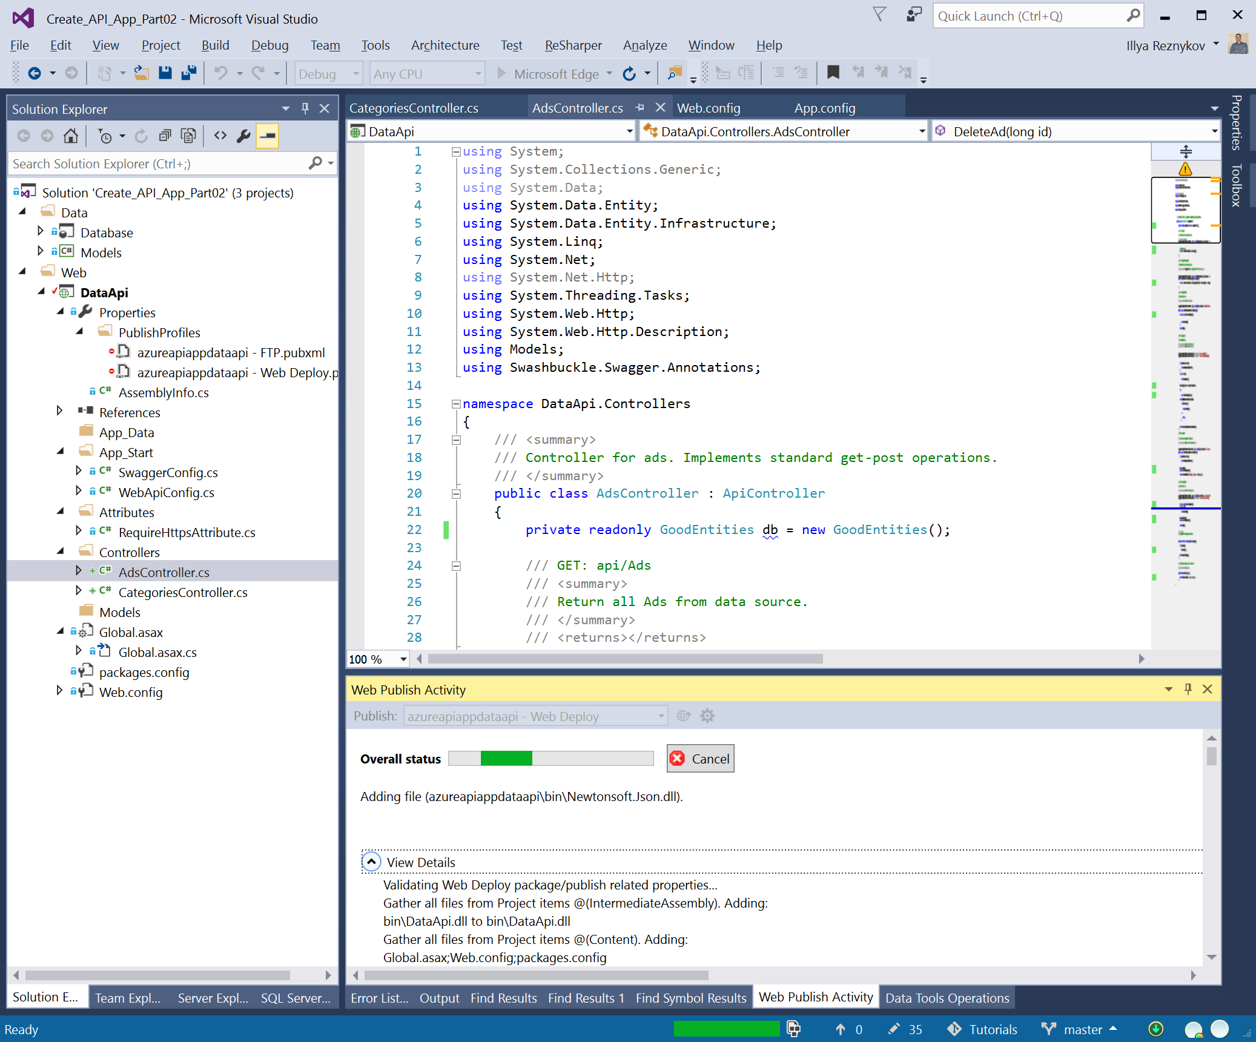Click the Save All toolbar icon
This screenshot has width=1256, height=1042.
(188, 73)
